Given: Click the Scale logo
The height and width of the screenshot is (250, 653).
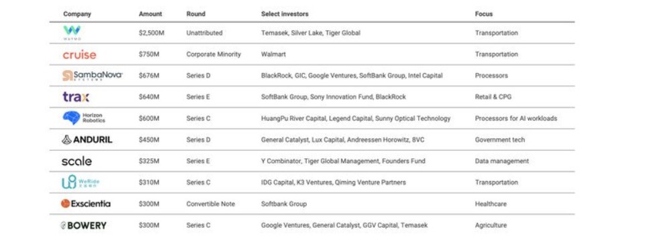Looking at the screenshot, I should point(77,162).
